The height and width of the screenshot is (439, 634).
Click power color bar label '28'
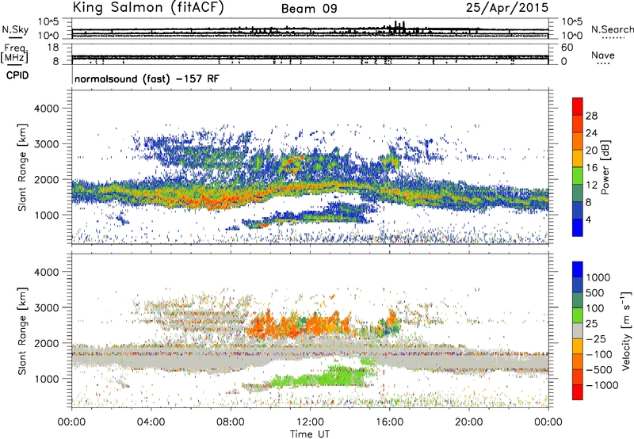(591, 116)
